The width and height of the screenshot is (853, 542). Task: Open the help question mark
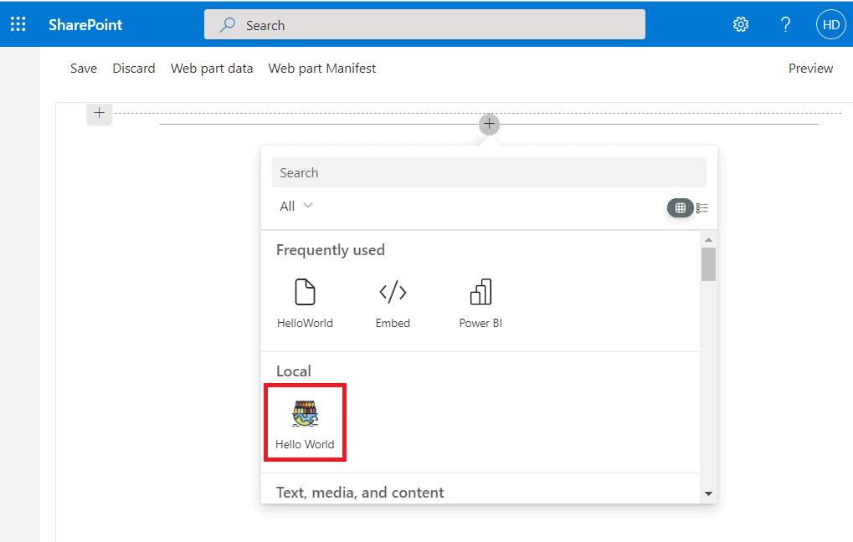coord(785,24)
